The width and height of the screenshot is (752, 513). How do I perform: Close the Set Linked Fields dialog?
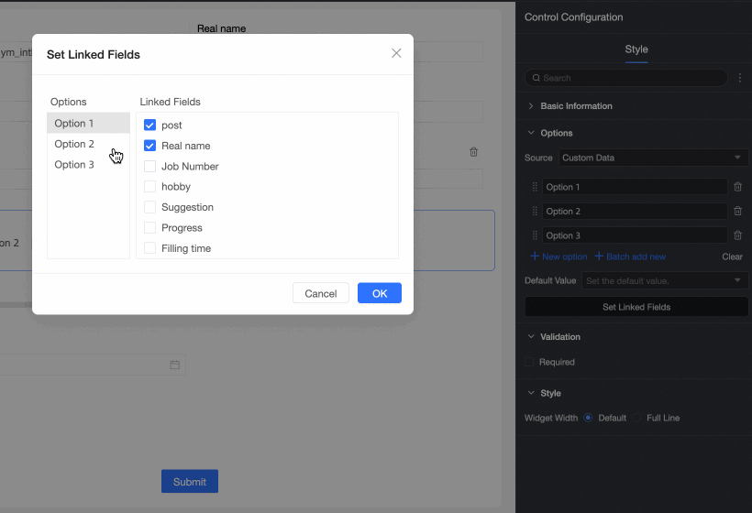(x=396, y=53)
